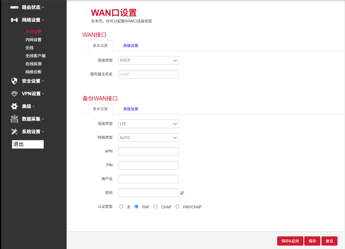The width and height of the screenshot is (345, 249).
Task: Select the 安全设置 shield icon
Action: click(14, 81)
